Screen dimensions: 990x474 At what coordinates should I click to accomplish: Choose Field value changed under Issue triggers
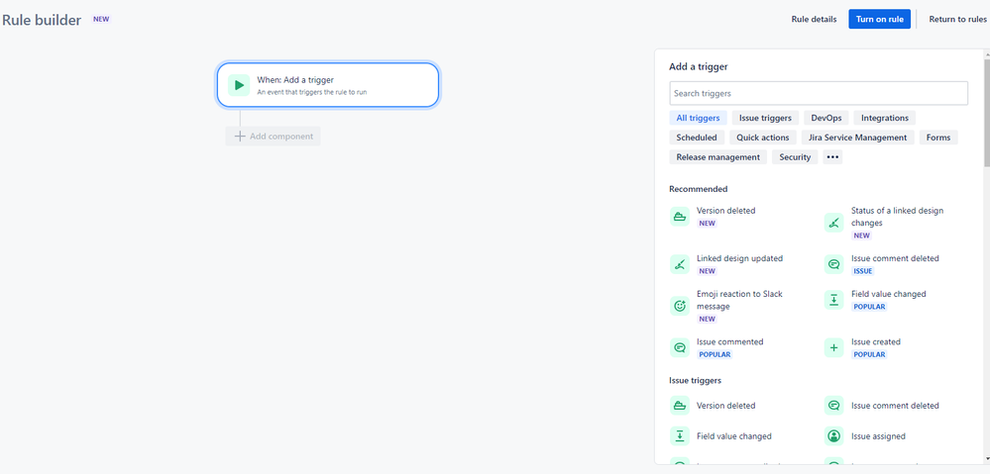click(x=733, y=436)
